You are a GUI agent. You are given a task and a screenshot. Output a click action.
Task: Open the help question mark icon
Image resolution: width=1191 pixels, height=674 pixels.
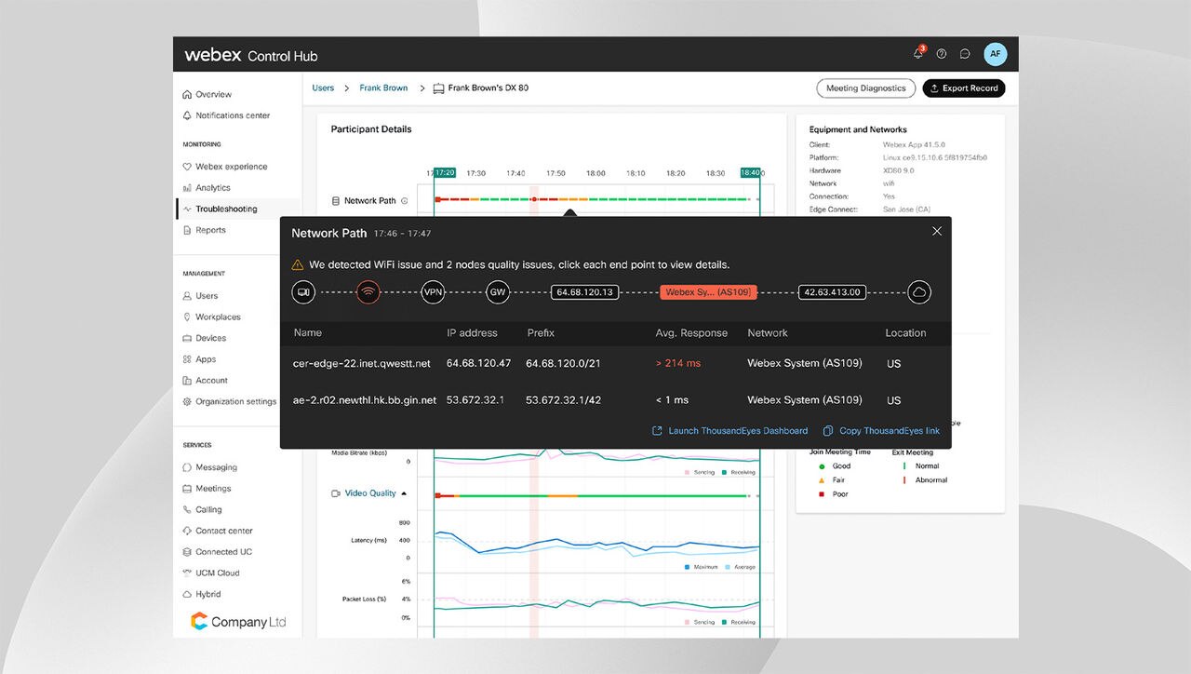tap(942, 54)
